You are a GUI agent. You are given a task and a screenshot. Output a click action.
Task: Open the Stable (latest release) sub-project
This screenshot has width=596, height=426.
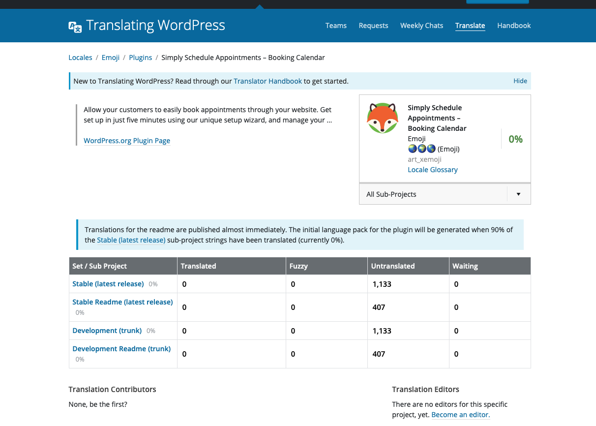pyautogui.click(x=108, y=284)
